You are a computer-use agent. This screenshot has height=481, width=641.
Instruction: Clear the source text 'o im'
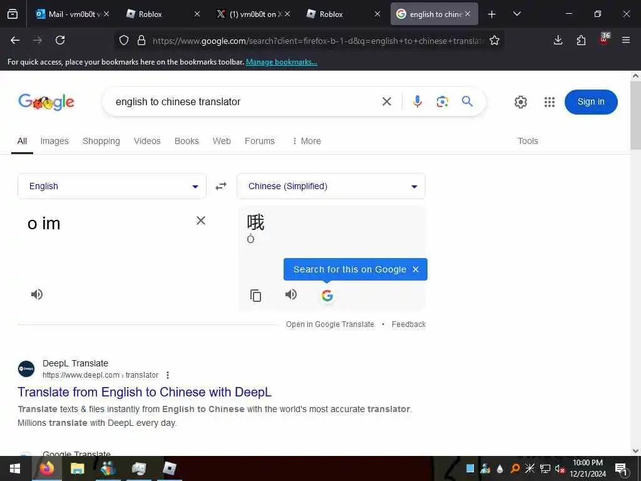[x=201, y=220]
